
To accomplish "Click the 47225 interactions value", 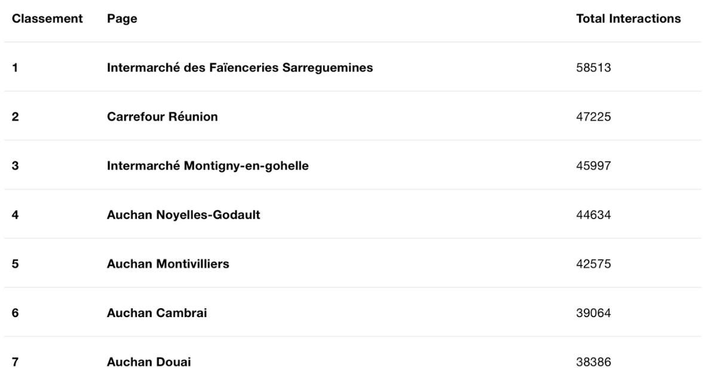I will tap(593, 116).
